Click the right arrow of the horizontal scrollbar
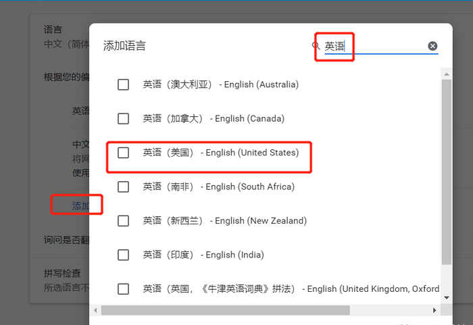This screenshot has width=473, height=325. point(434,310)
